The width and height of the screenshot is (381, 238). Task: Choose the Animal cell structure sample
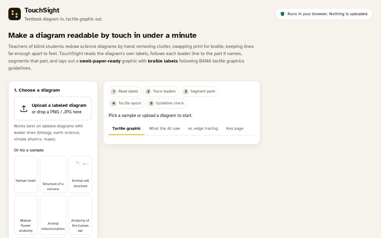point(80,174)
